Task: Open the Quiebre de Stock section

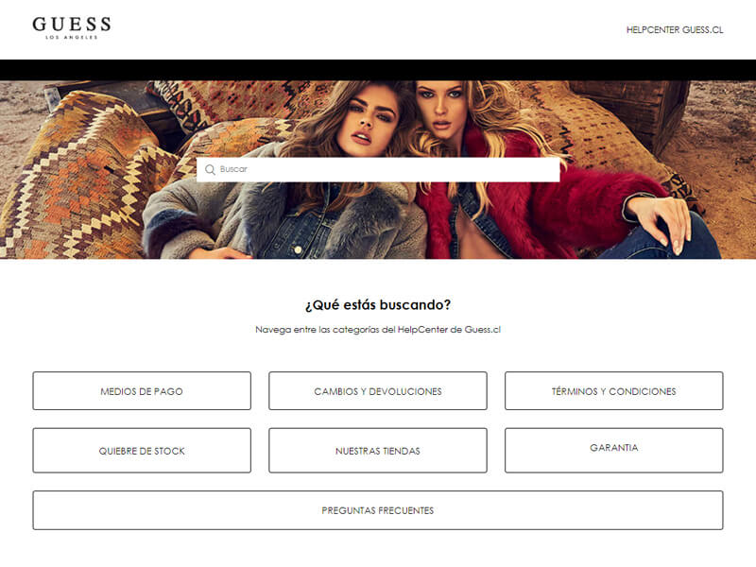Action: (142, 451)
